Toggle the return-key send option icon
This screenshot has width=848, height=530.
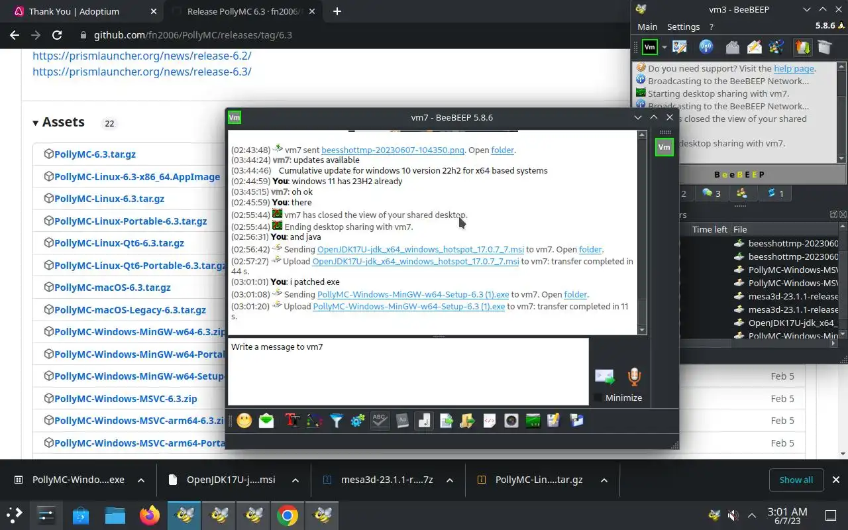point(424,421)
